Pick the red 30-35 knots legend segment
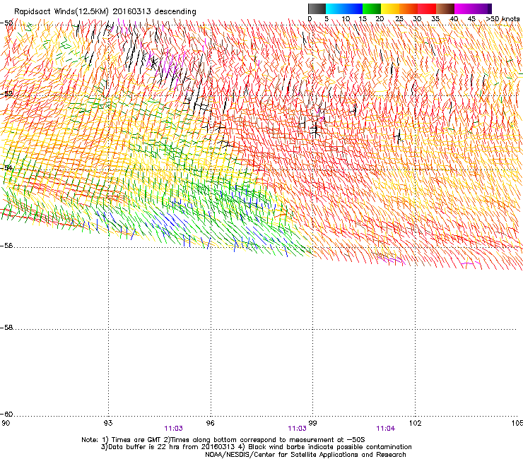This screenshot has height=459, width=523. pos(427,8)
